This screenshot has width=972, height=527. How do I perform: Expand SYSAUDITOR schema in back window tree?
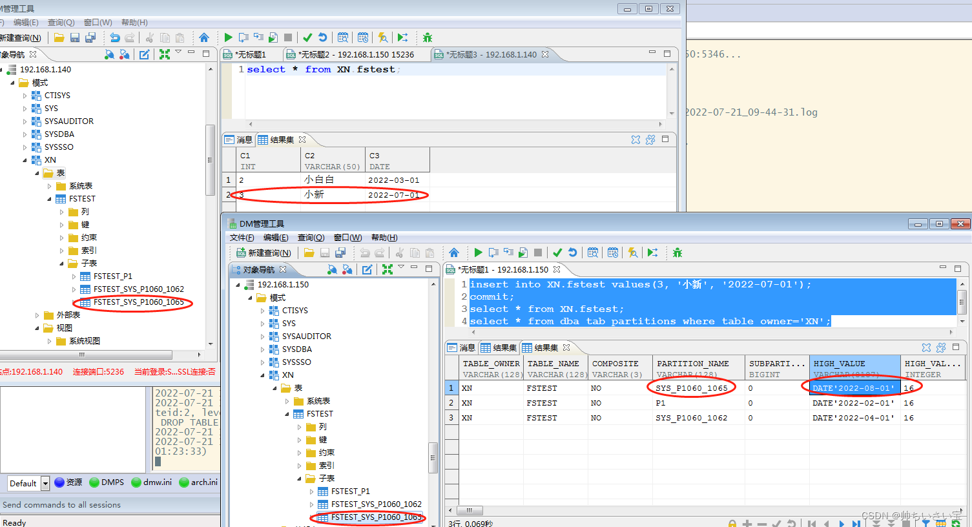(x=25, y=121)
